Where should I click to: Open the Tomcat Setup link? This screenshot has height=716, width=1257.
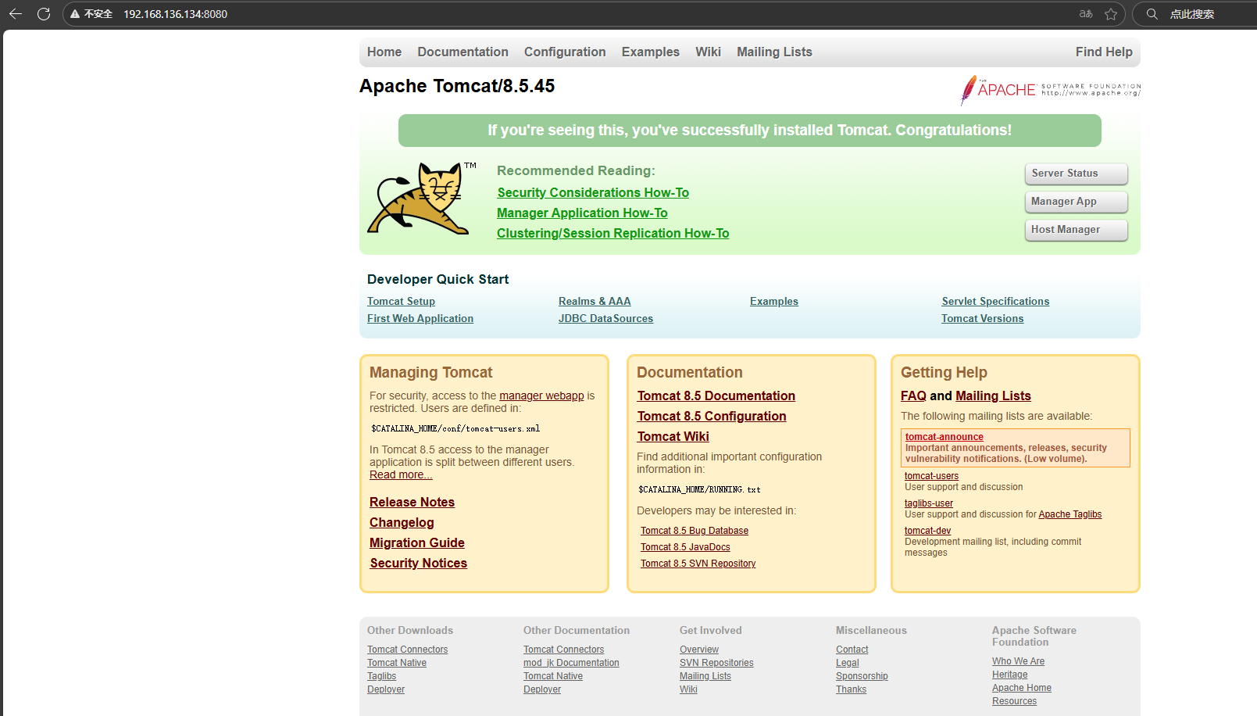coord(401,301)
